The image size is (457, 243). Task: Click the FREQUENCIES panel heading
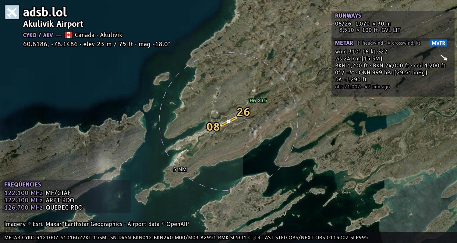(x=23, y=184)
